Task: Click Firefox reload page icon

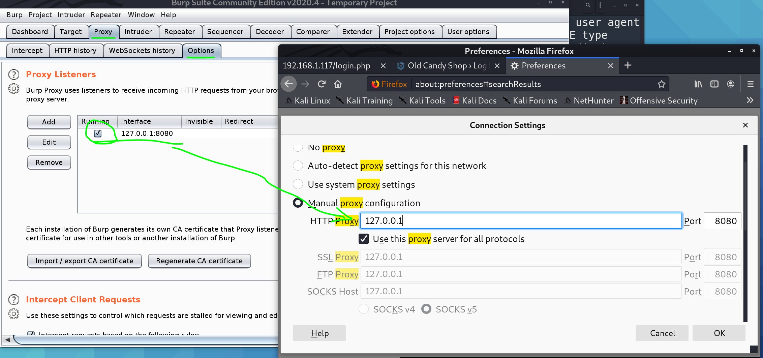Action: point(322,84)
